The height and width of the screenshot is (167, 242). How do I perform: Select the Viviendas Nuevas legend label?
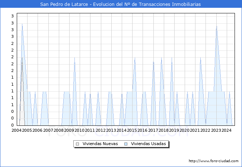(100, 144)
